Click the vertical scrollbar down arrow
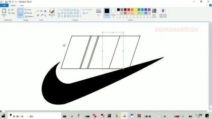The image size is (212, 119). coord(211,109)
